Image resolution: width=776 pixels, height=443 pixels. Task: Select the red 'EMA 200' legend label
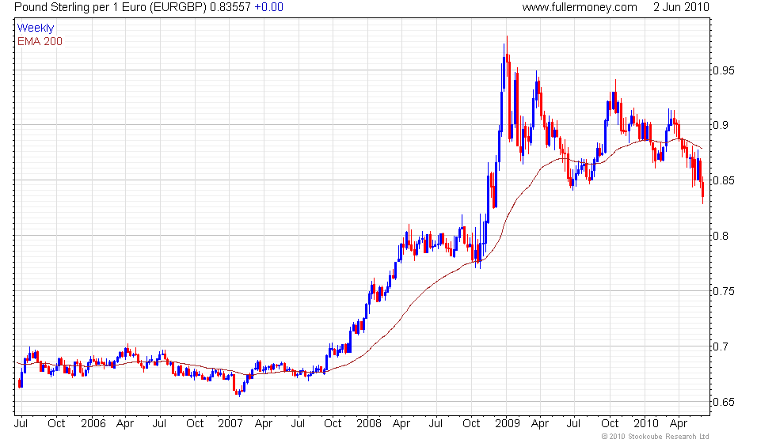coord(40,41)
